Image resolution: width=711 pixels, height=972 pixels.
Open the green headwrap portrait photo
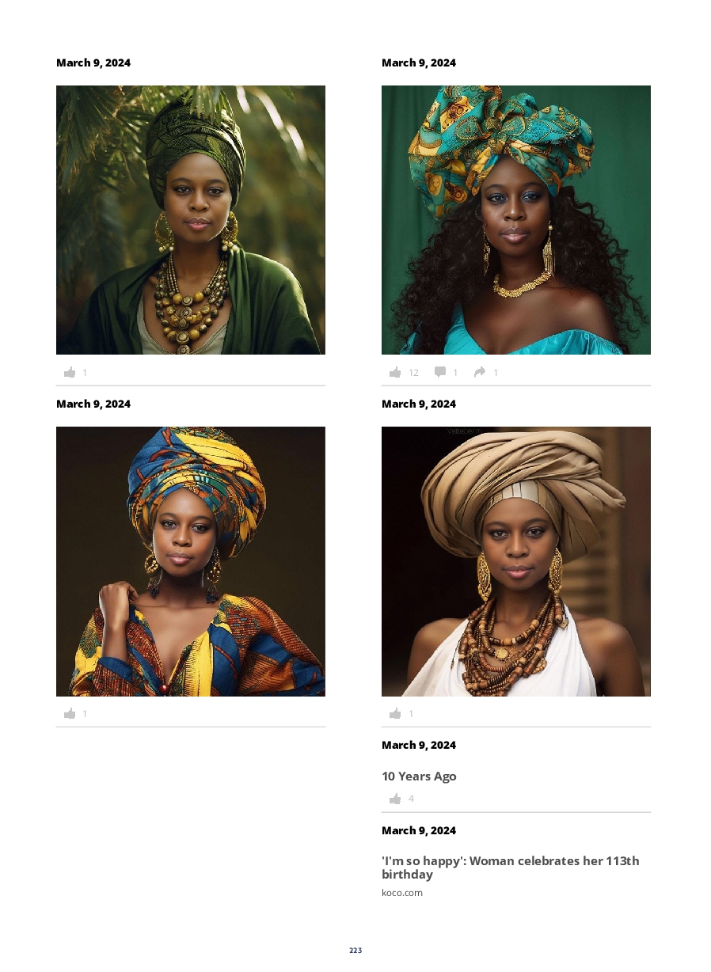tap(191, 220)
